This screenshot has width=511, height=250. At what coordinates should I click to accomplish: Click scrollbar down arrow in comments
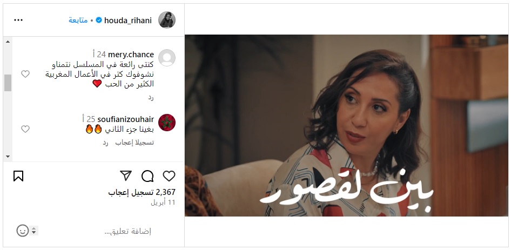point(8,157)
